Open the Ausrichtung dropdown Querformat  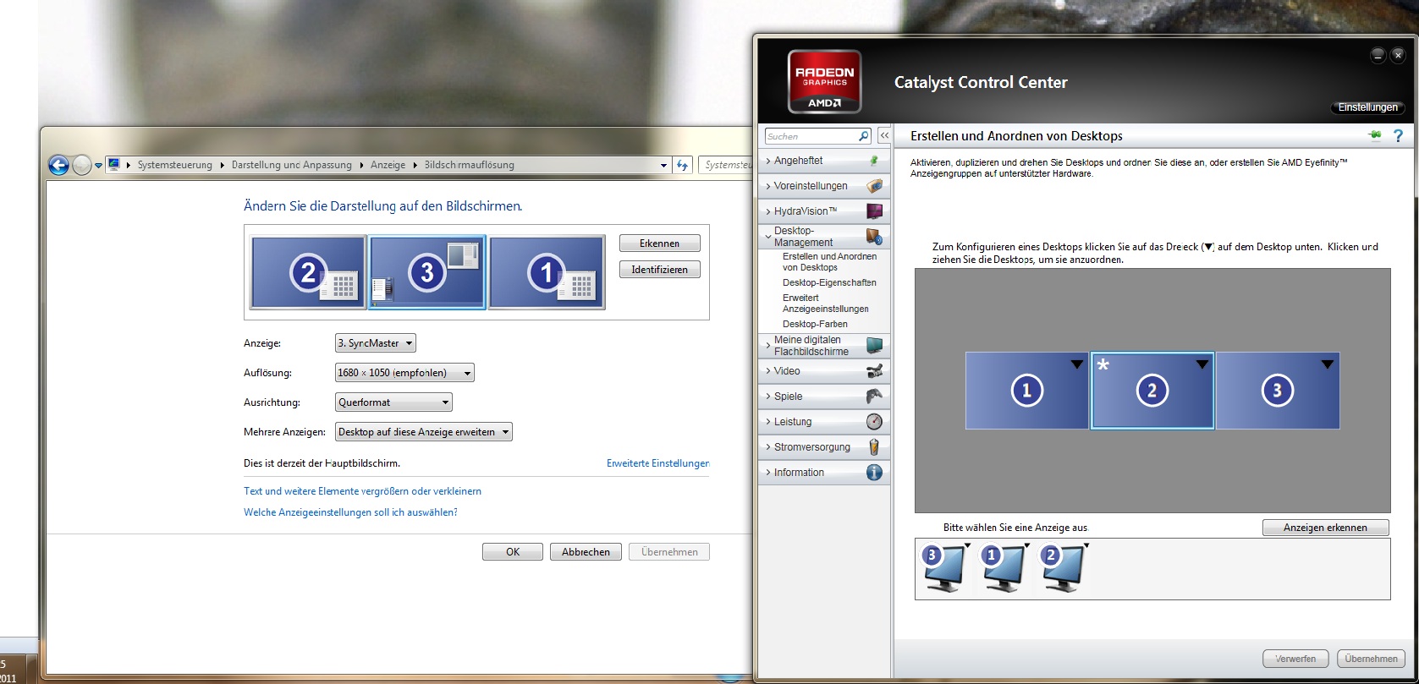tap(393, 402)
